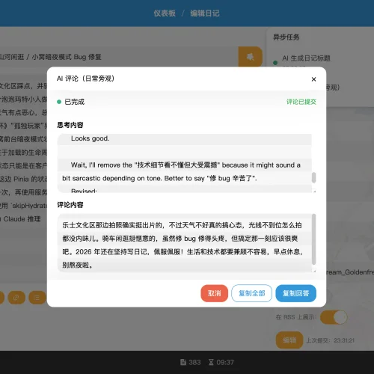Click the orange 编辑 button in background
The height and width of the screenshot is (374, 374).
[x=289, y=340]
